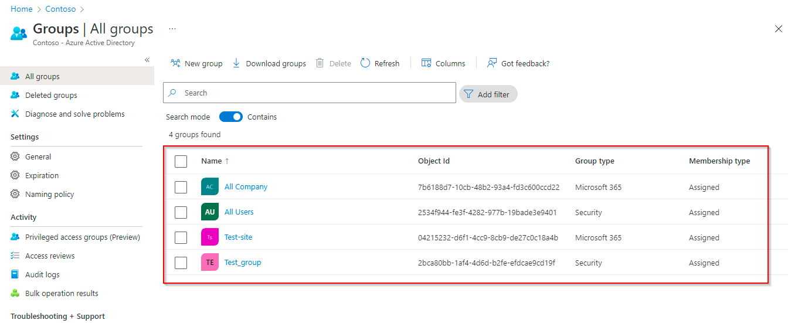Check the All Users row checkbox
This screenshot has width=798, height=323.
point(181,212)
